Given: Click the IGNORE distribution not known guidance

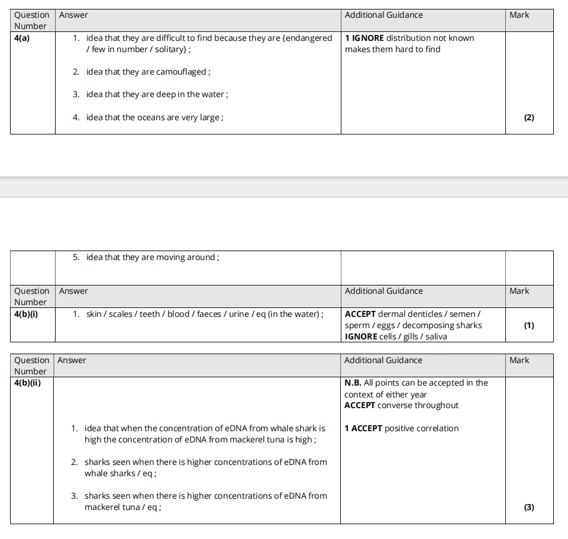Looking at the screenshot, I should point(409,43).
